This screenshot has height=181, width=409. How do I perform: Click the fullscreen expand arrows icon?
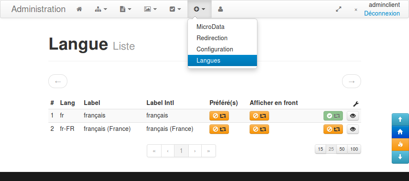[339, 9]
